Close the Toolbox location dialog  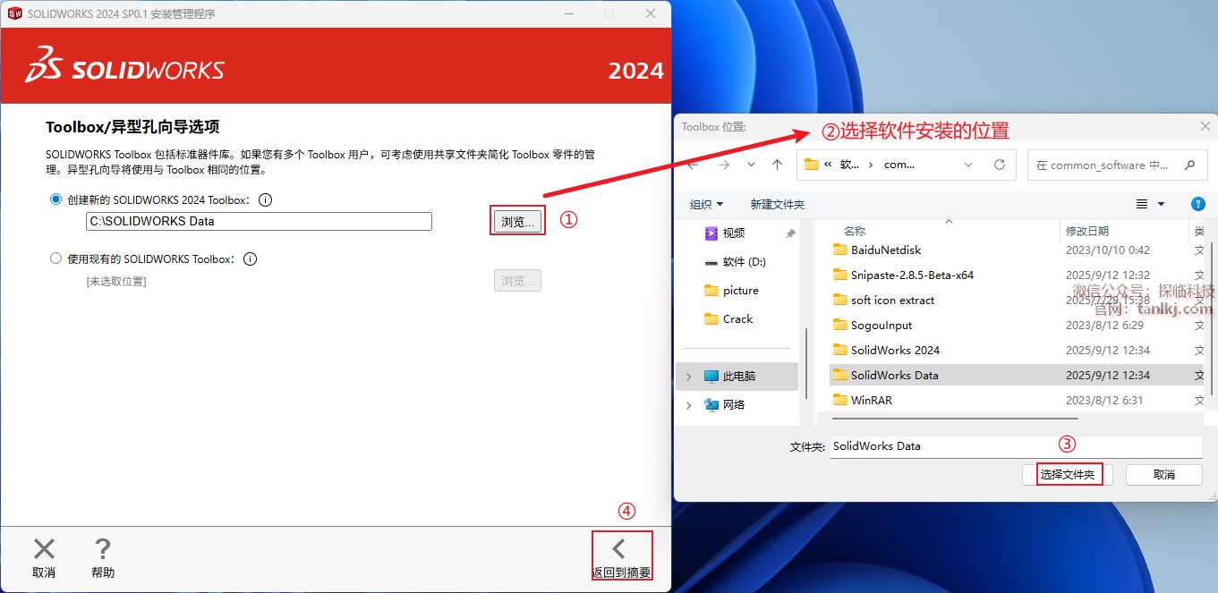point(1205,127)
